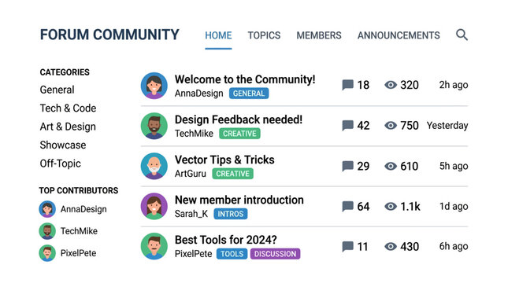This screenshot has height=283, width=508.
Task: Click the INTROS tag on Sarah_K's post
Action: [x=230, y=214]
